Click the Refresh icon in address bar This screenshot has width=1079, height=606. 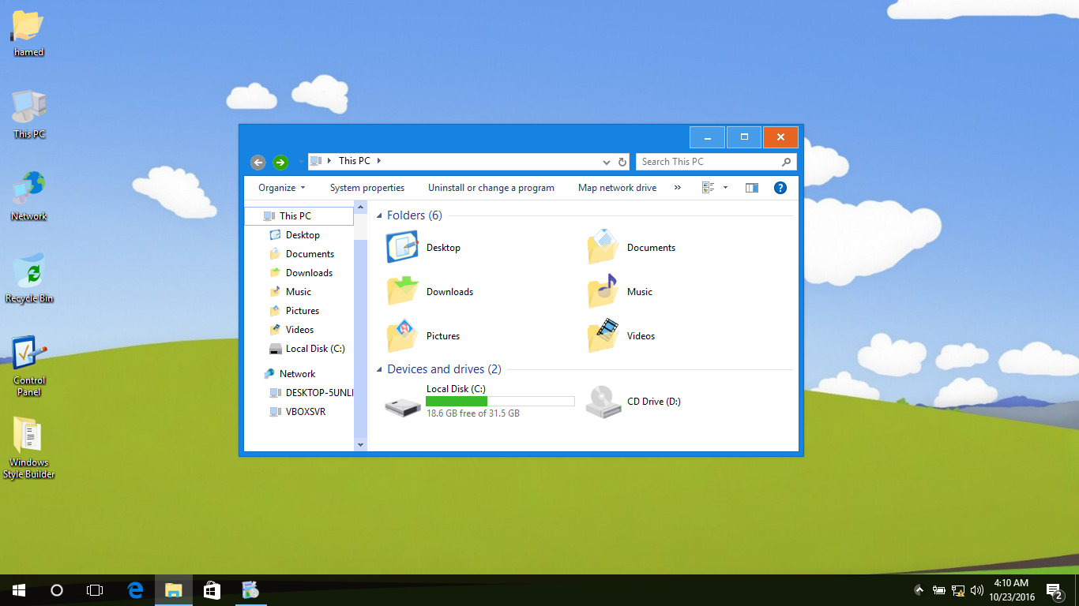(x=622, y=162)
